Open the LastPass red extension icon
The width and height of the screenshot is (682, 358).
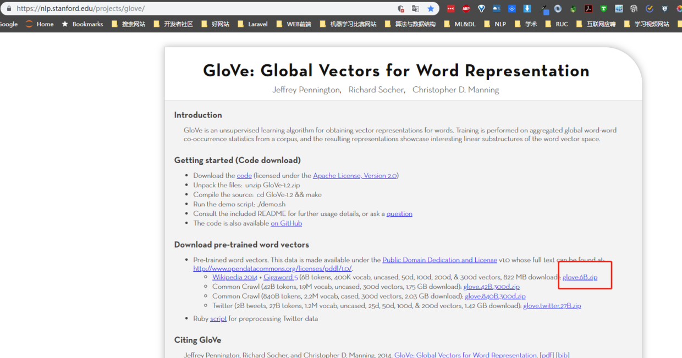coord(451,9)
